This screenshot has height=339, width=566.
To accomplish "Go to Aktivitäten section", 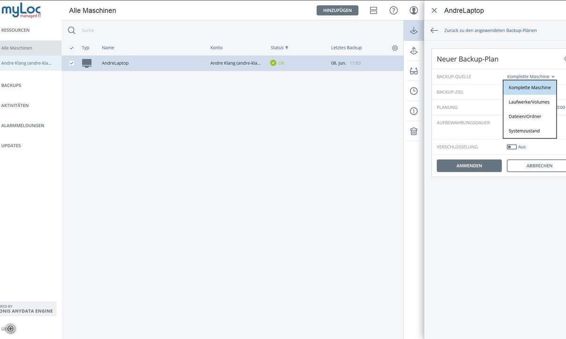I will tap(15, 105).
